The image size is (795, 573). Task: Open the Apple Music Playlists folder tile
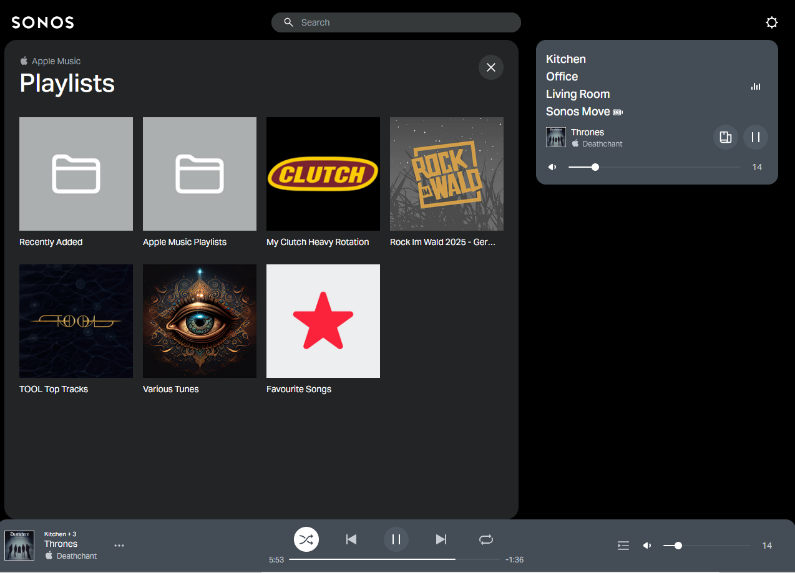point(200,174)
